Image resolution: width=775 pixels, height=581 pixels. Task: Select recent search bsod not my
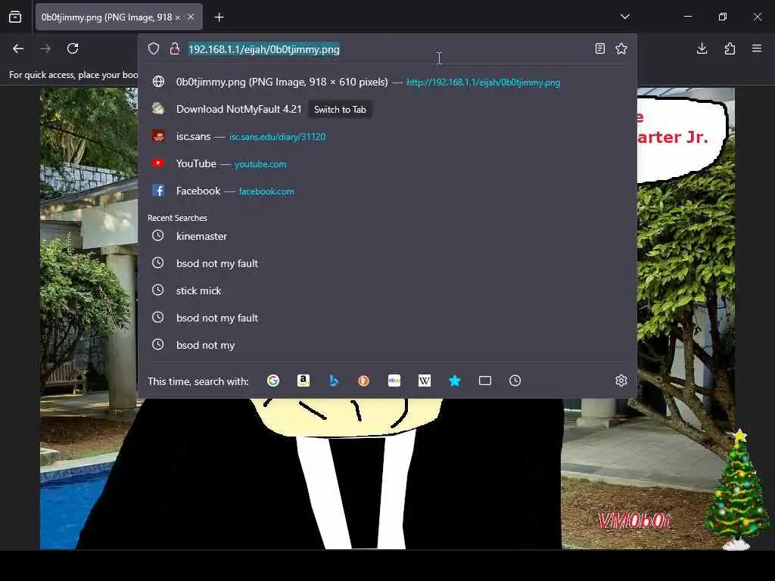point(387,345)
